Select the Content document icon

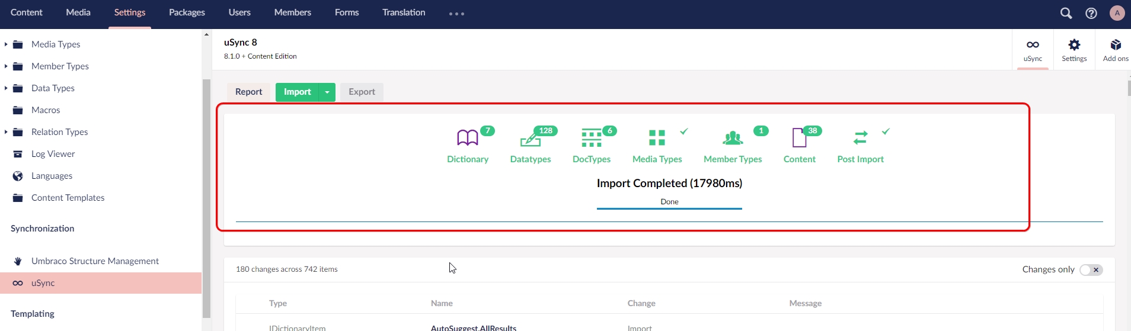799,138
